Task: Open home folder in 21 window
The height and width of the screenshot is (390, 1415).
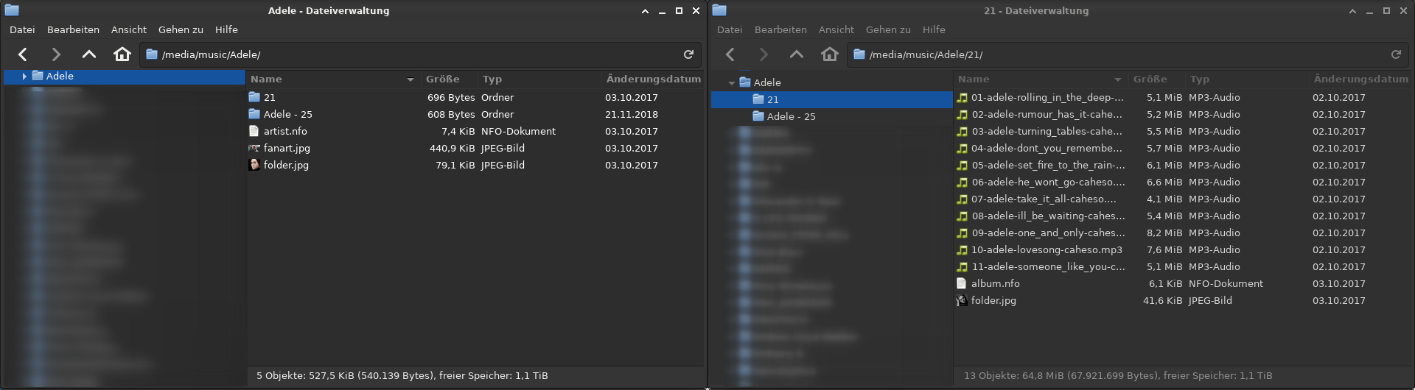Action: coord(830,54)
